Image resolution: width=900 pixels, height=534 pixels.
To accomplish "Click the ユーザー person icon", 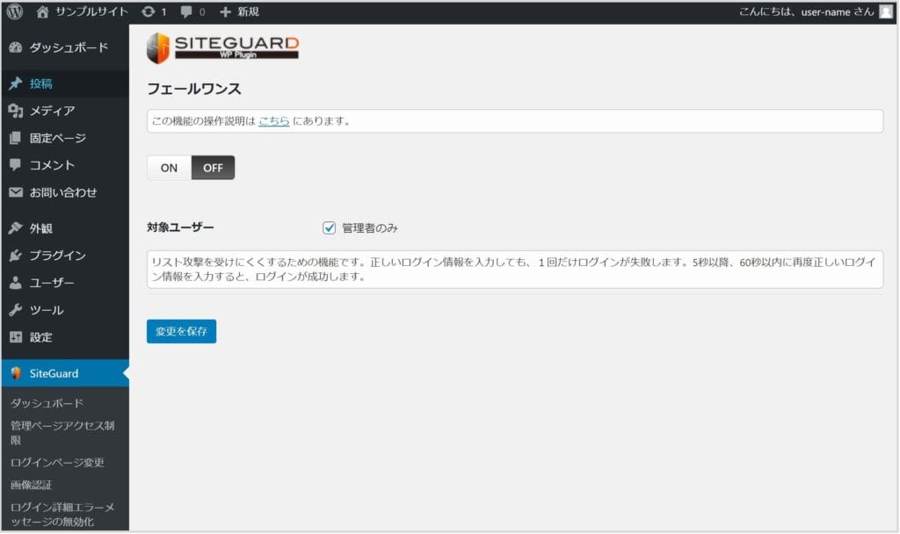I will [16, 283].
